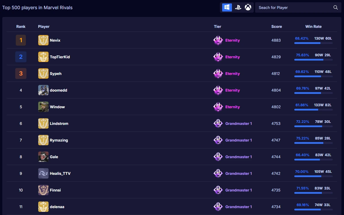Open Nevix's player profile
This screenshot has width=344, height=215.
[x=55, y=40]
